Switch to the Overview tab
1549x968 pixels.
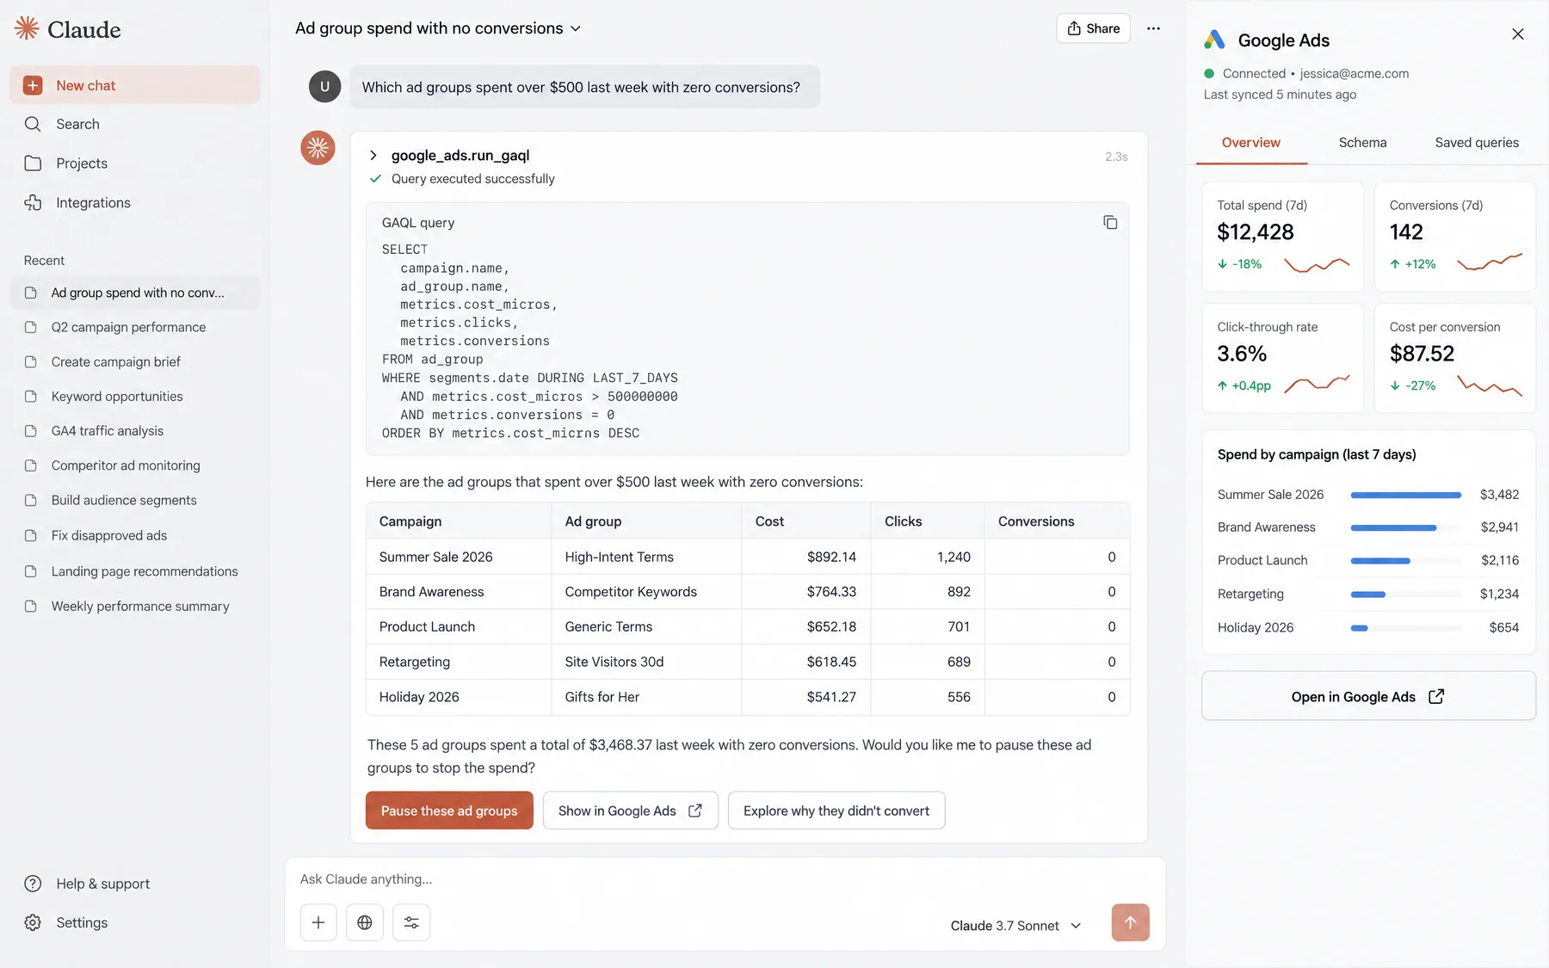tap(1251, 143)
